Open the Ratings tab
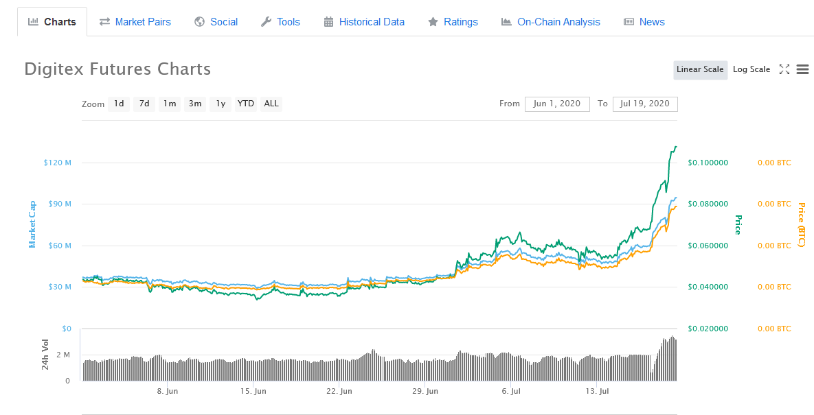Screen dimensions: 814x415 click(x=453, y=22)
